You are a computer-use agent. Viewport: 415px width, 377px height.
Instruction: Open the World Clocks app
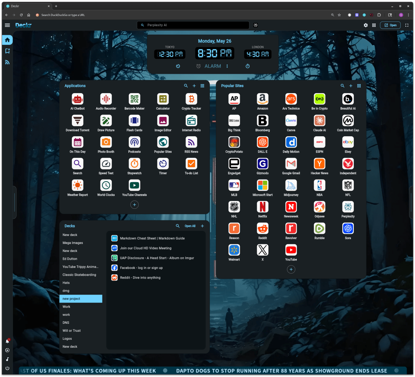(106, 186)
